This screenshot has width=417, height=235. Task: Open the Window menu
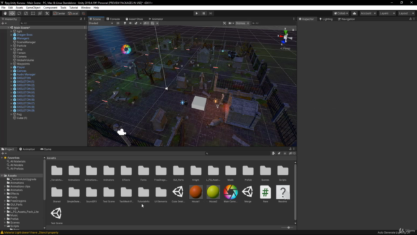[85, 8]
